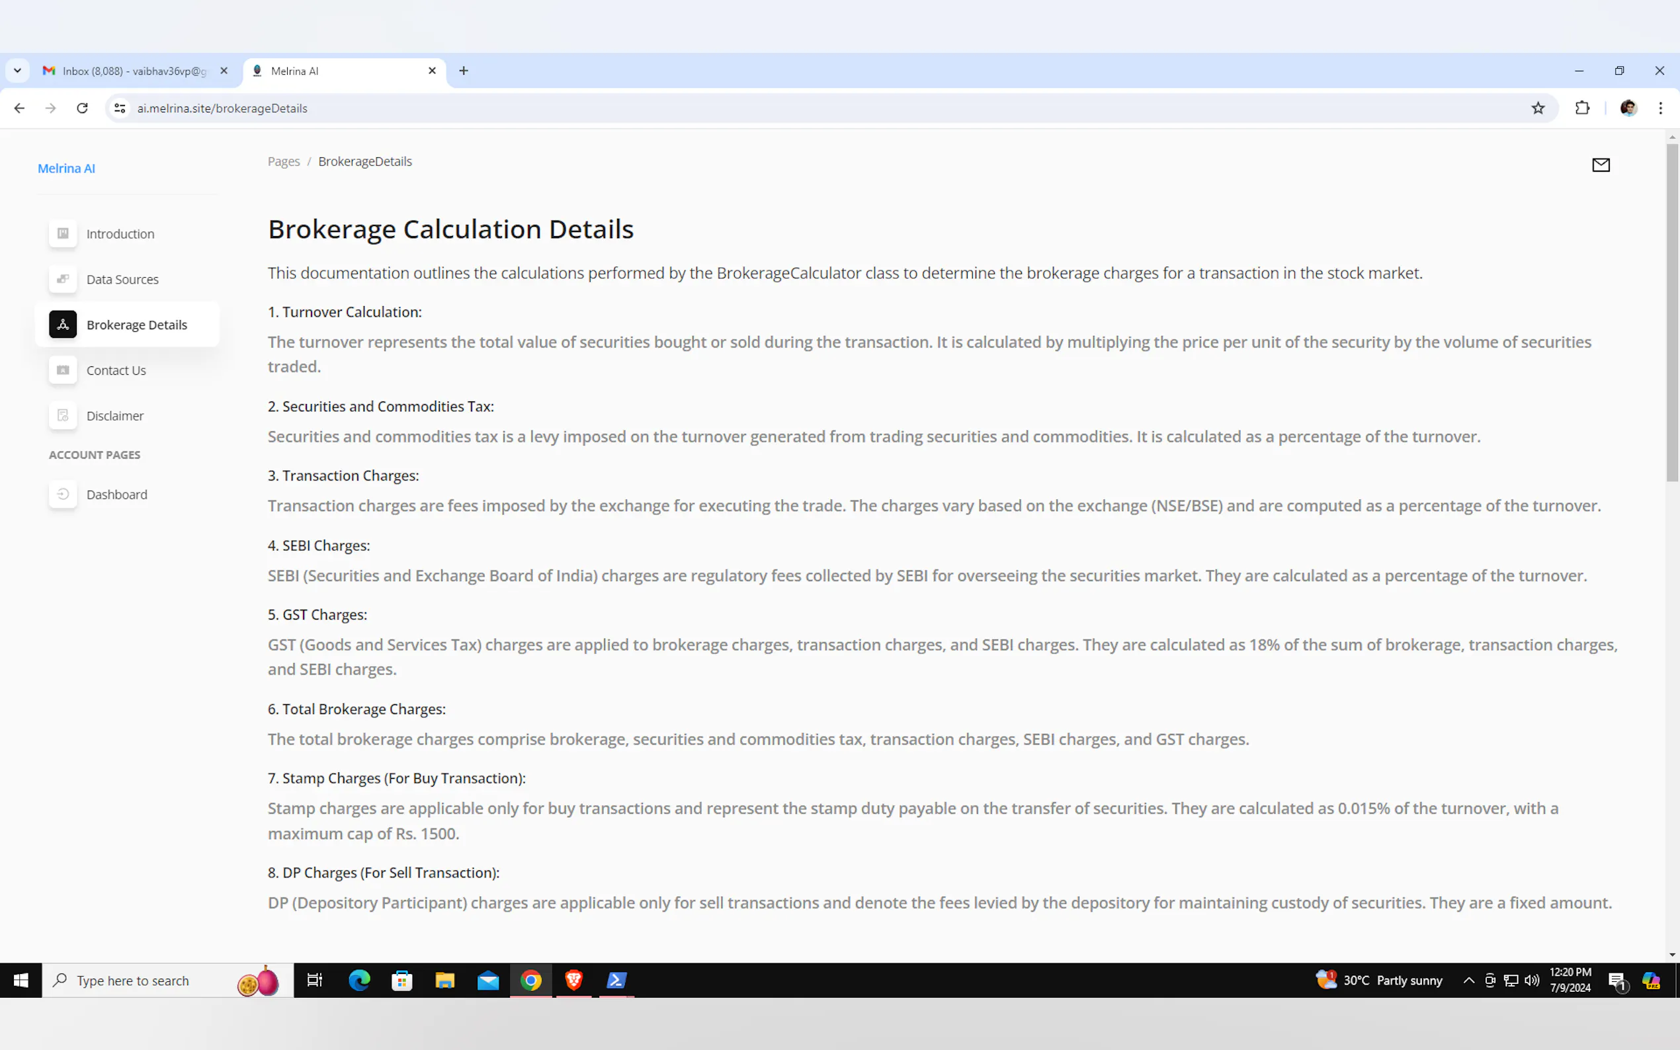Click the Contact Us sidebar icon

[63, 370]
